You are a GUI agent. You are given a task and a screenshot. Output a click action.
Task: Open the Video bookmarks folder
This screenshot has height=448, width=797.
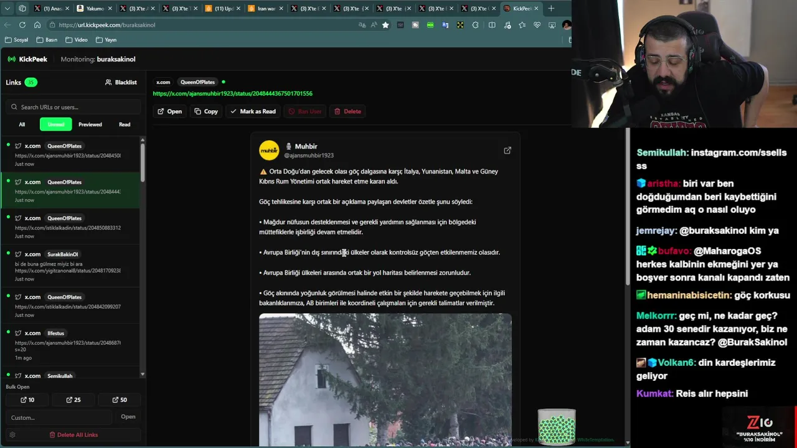pos(77,40)
